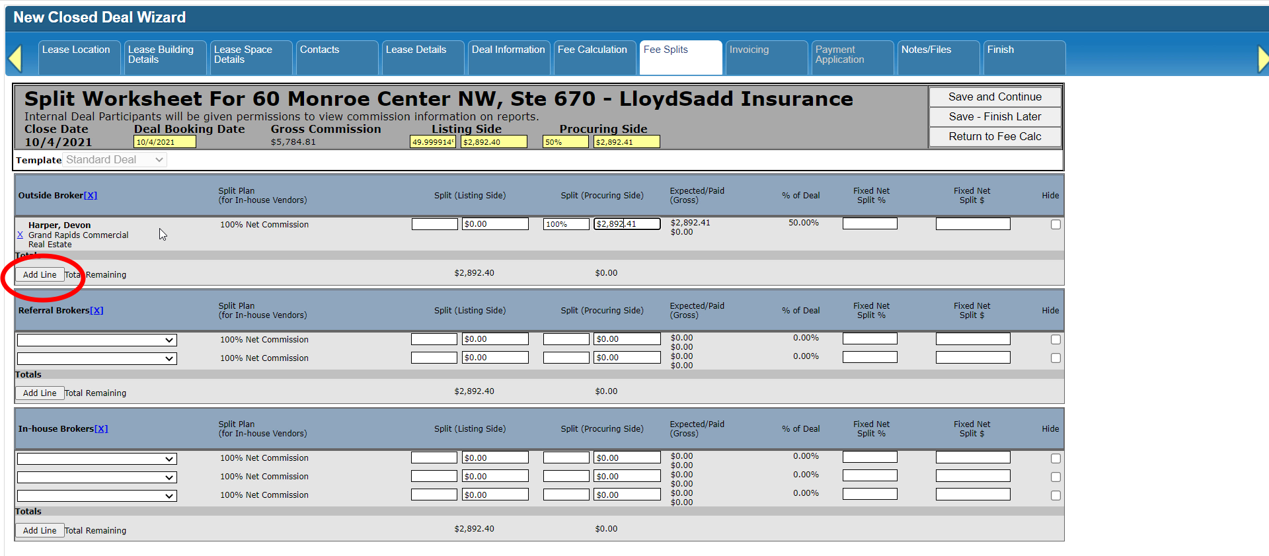Check the Hide box for Devon Harper
This screenshot has height=556, width=1269.
1056,225
